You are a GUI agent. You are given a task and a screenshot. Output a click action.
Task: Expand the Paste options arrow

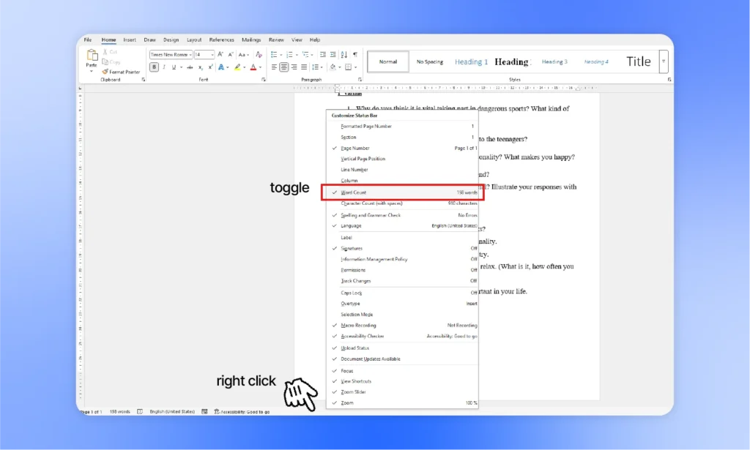point(92,71)
